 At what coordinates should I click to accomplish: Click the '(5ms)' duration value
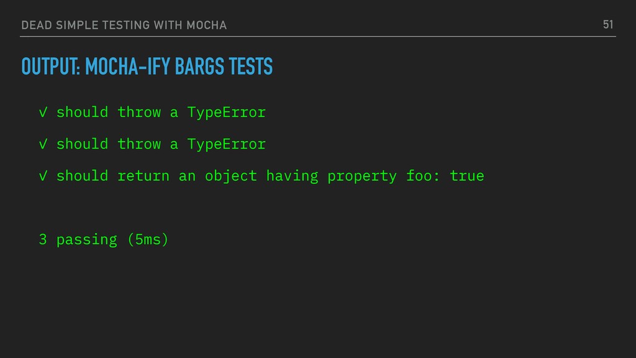[148, 239]
